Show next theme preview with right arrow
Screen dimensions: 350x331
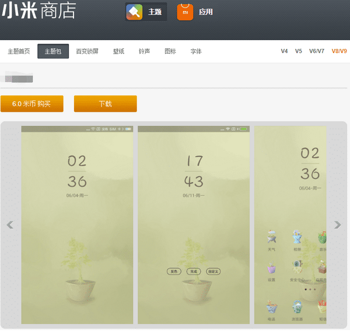pos(337,225)
